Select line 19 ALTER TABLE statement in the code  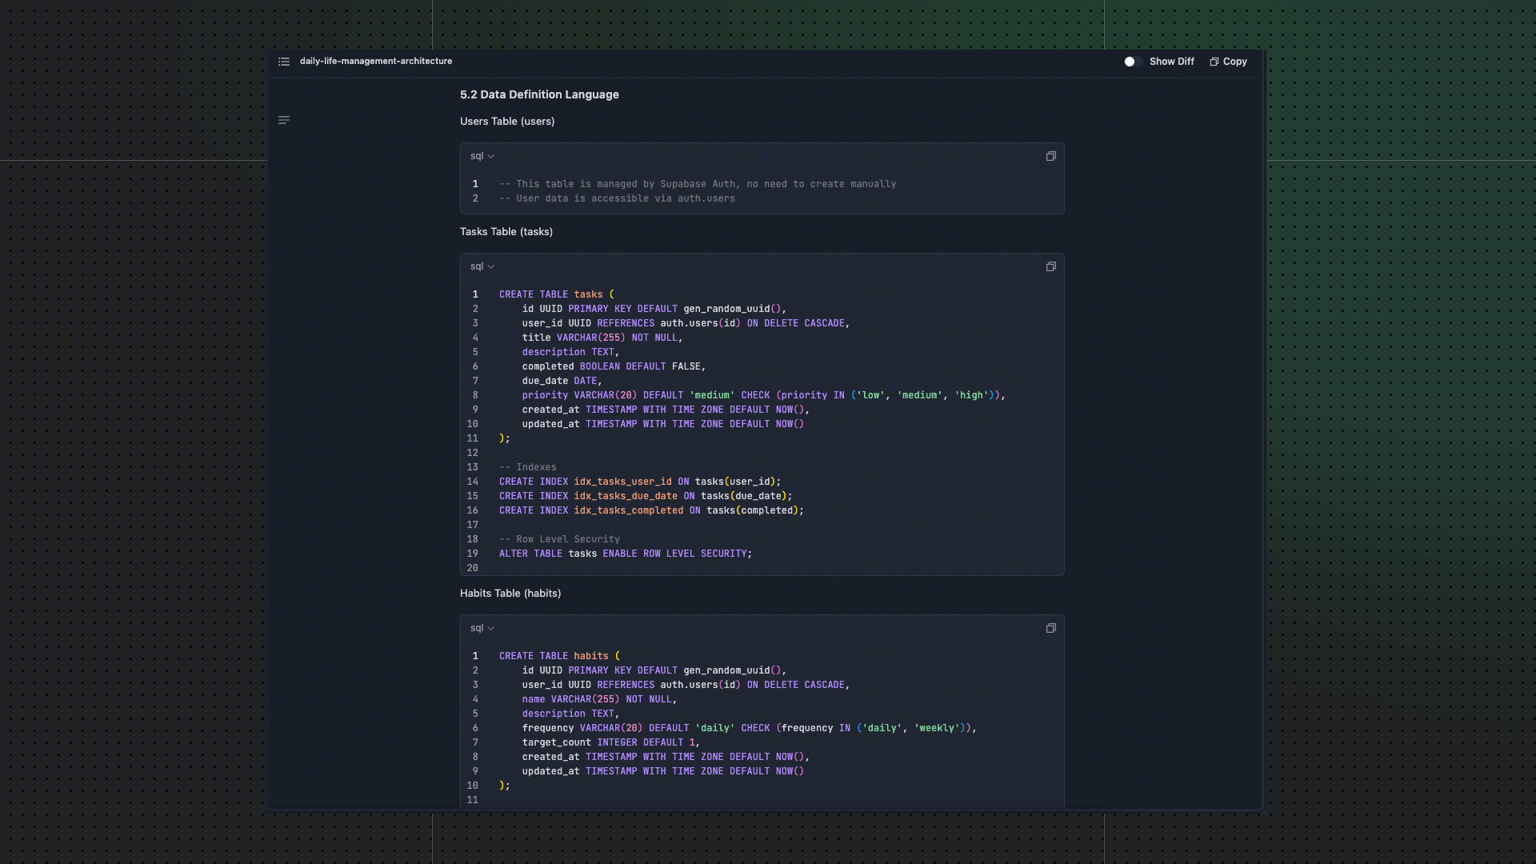[625, 554]
